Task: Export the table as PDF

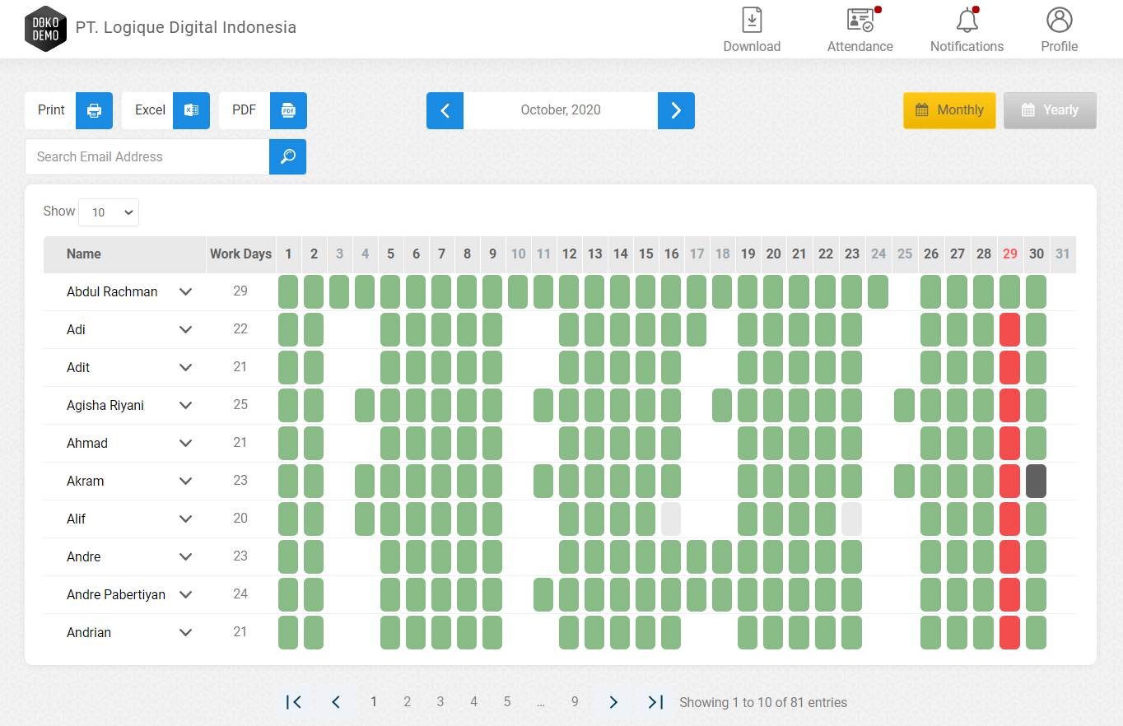Action: [288, 110]
